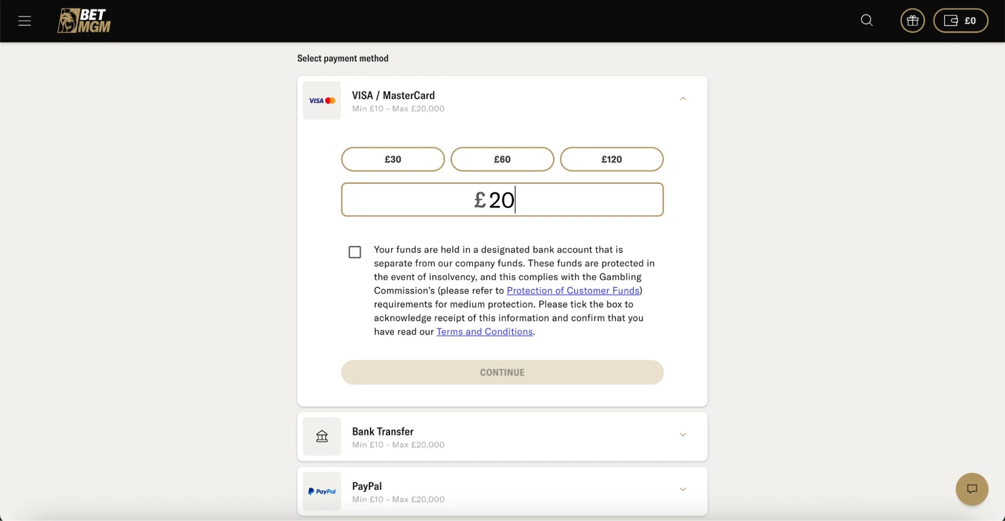This screenshot has height=521, width=1005.
Task: Open the Protection of Customer Funds link
Action: coord(573,290)
